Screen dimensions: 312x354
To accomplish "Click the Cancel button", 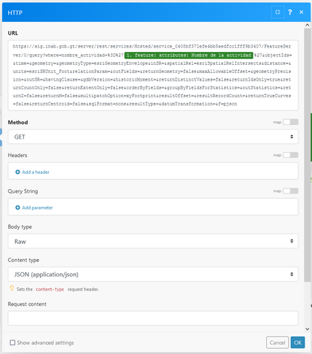I will coord(277,343).
